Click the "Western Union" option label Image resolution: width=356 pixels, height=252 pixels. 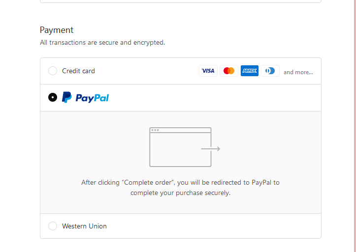click(x=84, y=226)
